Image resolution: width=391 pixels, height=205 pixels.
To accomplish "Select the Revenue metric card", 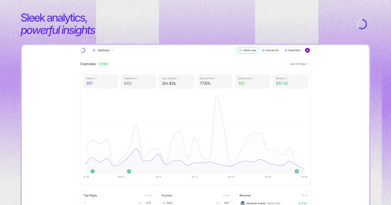I will tap(290, 81).
